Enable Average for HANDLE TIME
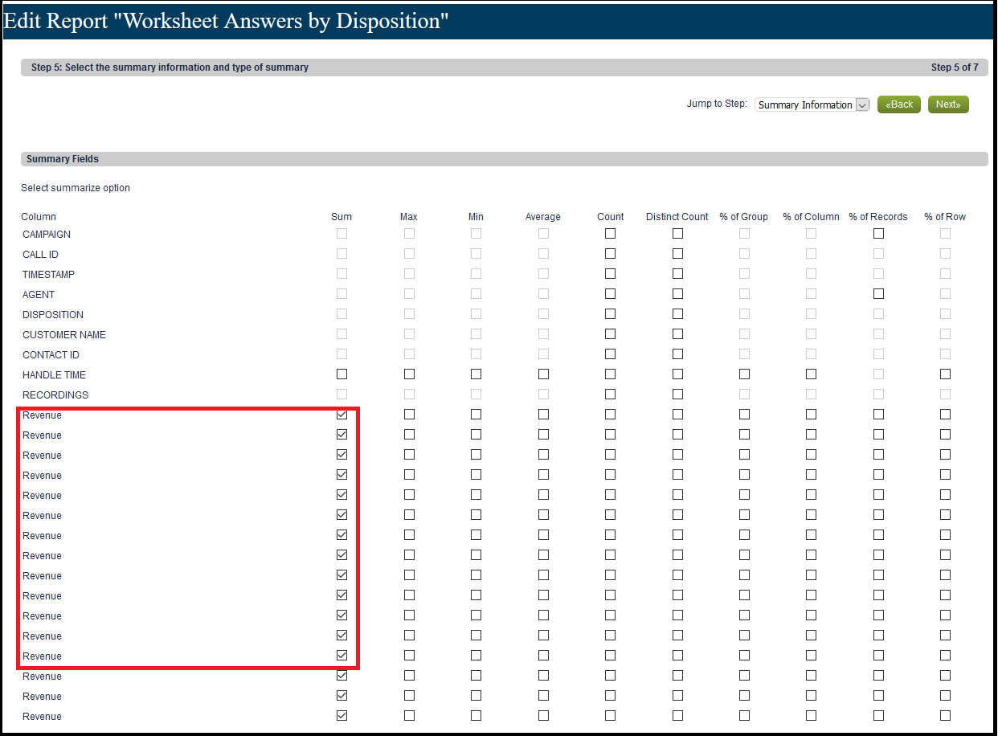Viewport: 998px width, 736px height. click(543, 374)
